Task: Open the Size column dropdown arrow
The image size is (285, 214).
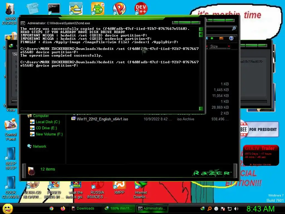Action: (229, 47)
